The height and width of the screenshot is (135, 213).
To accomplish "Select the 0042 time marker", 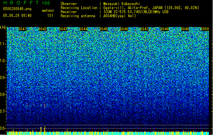I will click(43, 29).
